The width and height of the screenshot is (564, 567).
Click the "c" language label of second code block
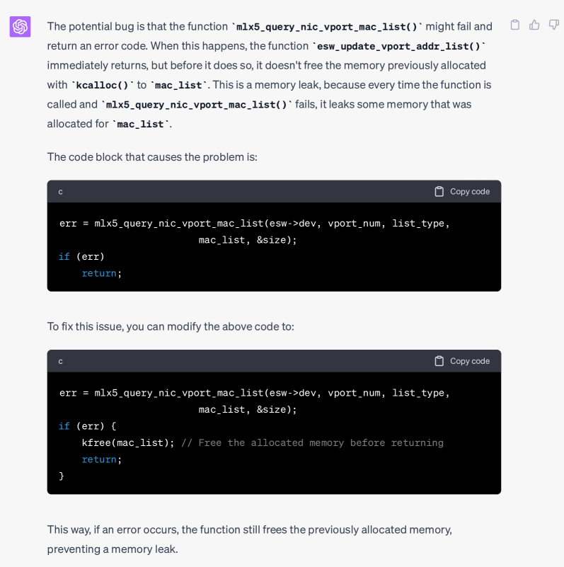coord(61,362)
